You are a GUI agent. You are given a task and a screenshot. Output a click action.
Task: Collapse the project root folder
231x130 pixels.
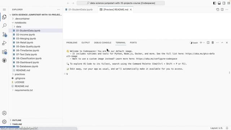(36, 15)
